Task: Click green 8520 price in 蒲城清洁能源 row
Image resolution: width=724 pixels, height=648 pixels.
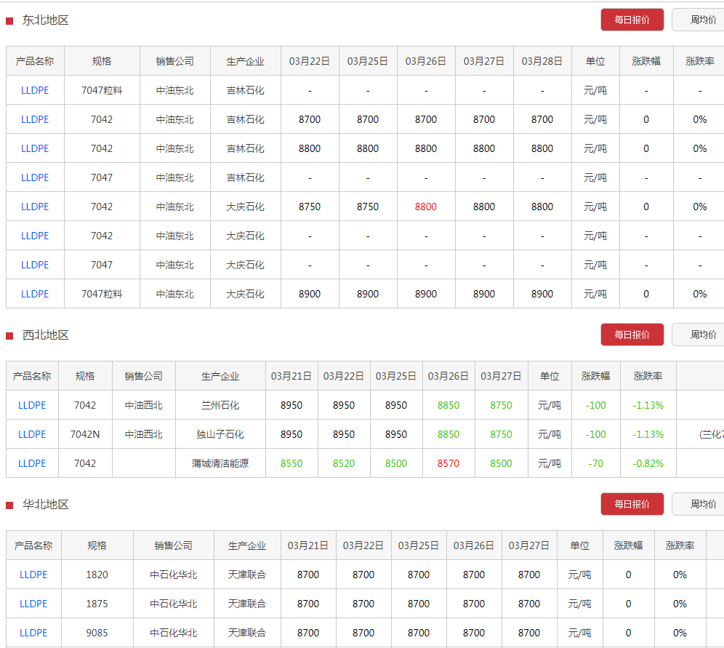Action: click(344, 464)
